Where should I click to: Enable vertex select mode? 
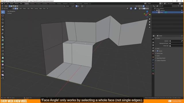[x=14, y=9]
